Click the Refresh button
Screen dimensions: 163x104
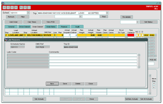pyautogui.click(x=11, y=17)
